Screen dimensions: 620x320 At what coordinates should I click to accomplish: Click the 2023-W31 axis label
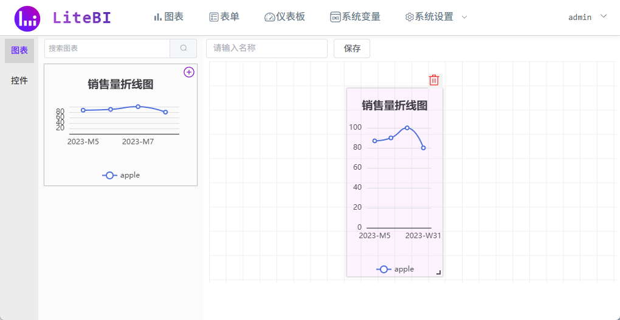(x=424, y=236)
